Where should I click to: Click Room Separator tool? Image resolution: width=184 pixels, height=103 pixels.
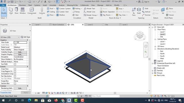click(107, 12)
